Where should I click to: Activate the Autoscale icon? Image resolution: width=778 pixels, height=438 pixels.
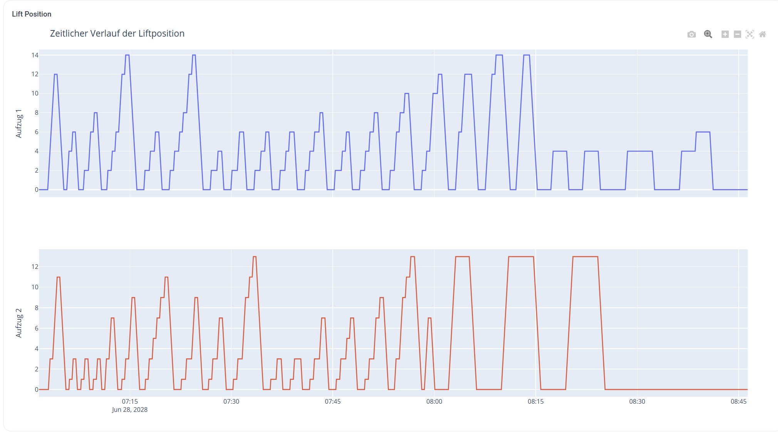point(749,34)
